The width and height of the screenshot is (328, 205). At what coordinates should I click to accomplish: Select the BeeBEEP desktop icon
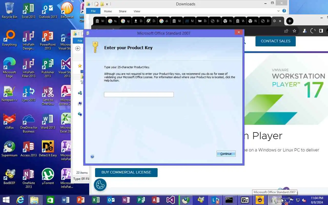(9, 176)
